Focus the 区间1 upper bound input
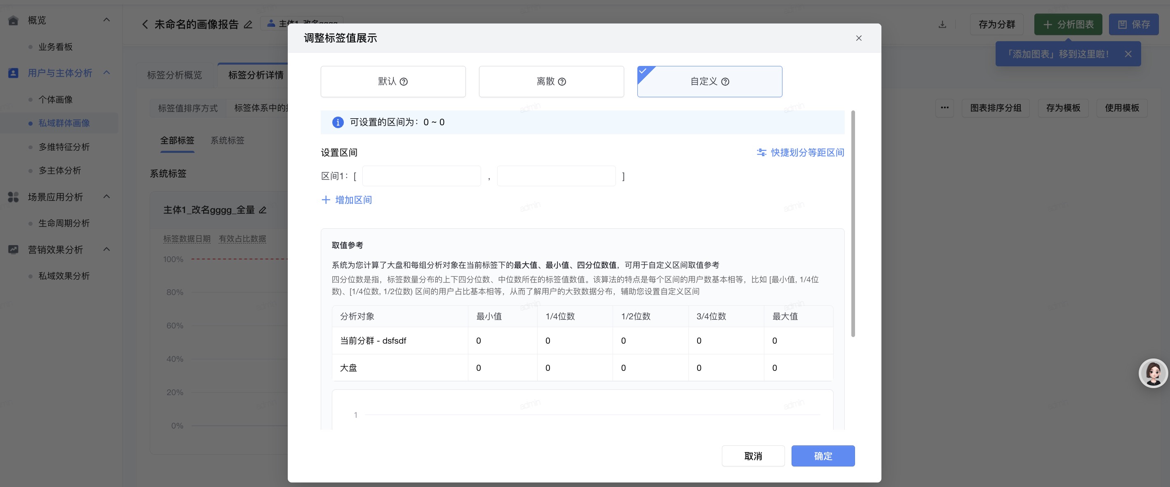Image resolution: width=1170 pixels, height=487 pixels. pos(556,176)
